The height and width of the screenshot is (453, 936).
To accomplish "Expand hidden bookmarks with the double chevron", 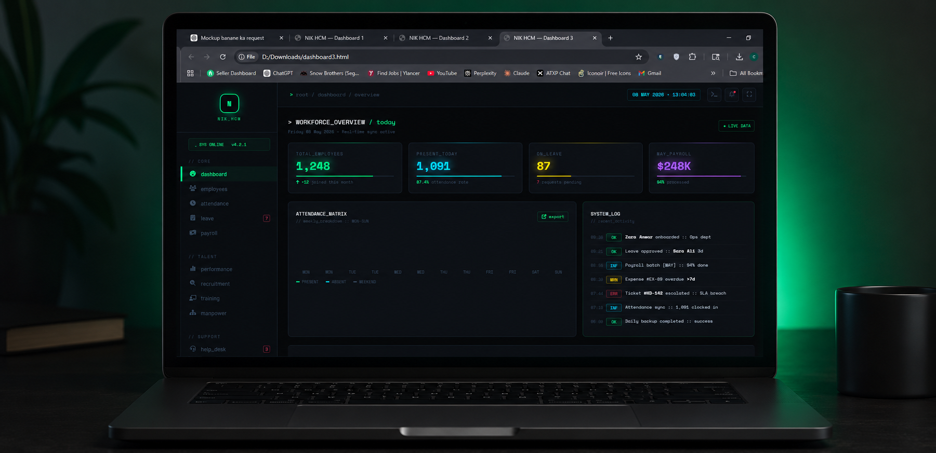I will tap(713, 73).
